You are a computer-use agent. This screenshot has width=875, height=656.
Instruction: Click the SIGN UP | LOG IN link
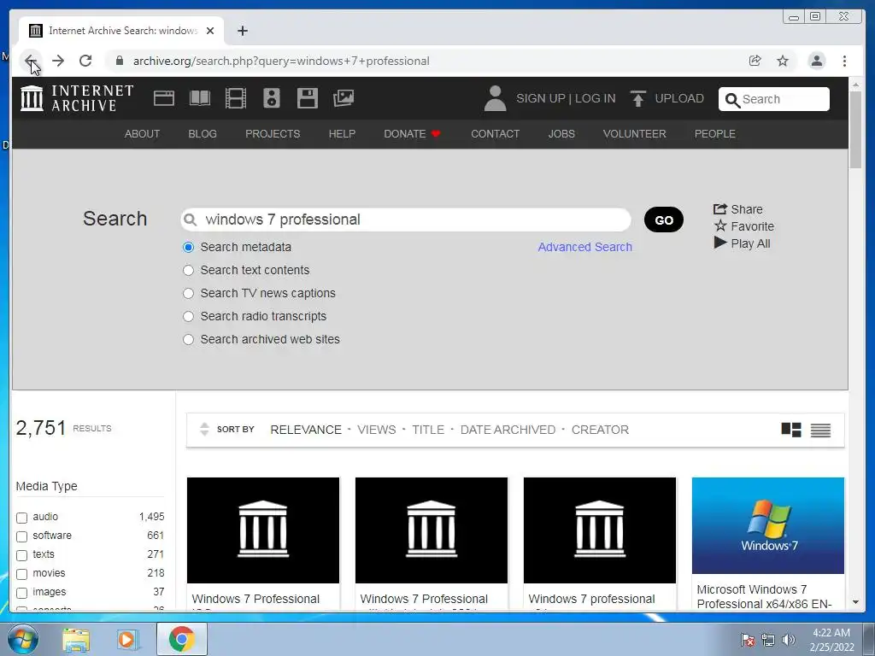pos(566,98)
